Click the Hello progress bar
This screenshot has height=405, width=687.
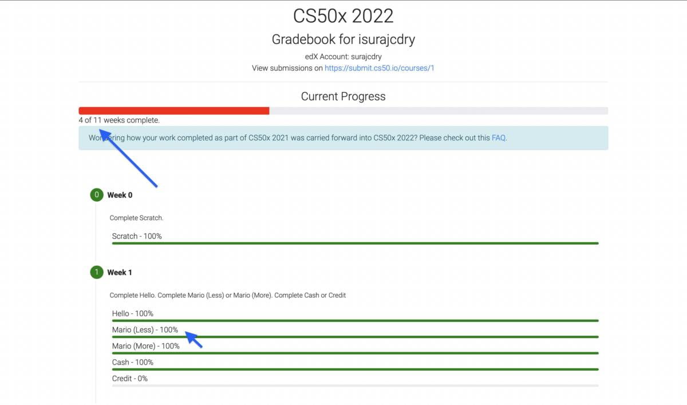355,321
